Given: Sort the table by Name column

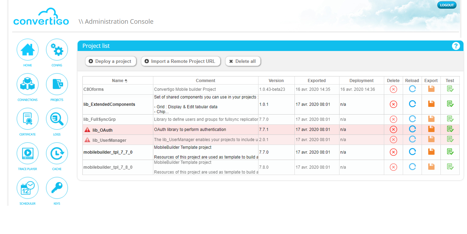Looking at the screenshot, I should coord(118,80).
